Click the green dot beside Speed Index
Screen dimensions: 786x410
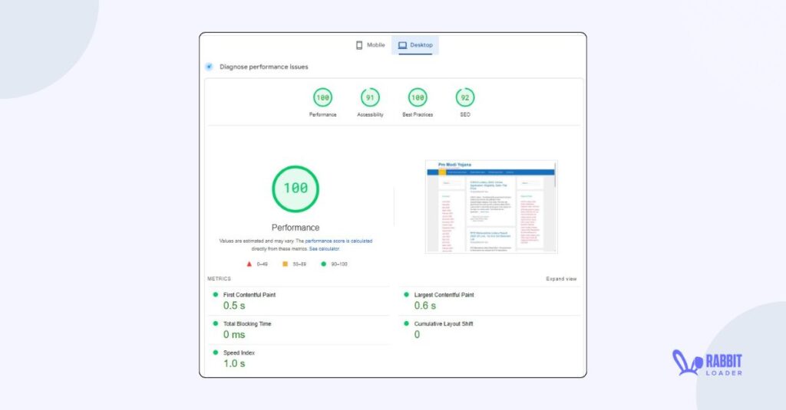pyautogui.click(x=216, y=353)
